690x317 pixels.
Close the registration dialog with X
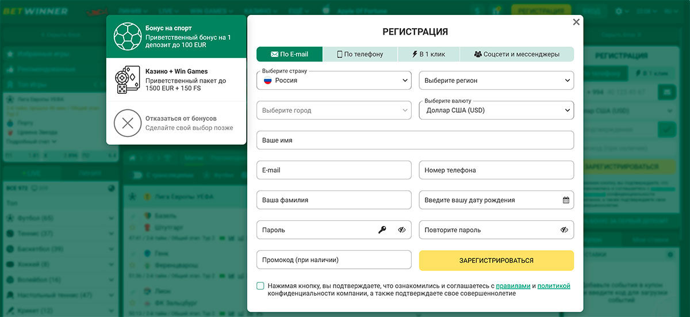(576, 22)
